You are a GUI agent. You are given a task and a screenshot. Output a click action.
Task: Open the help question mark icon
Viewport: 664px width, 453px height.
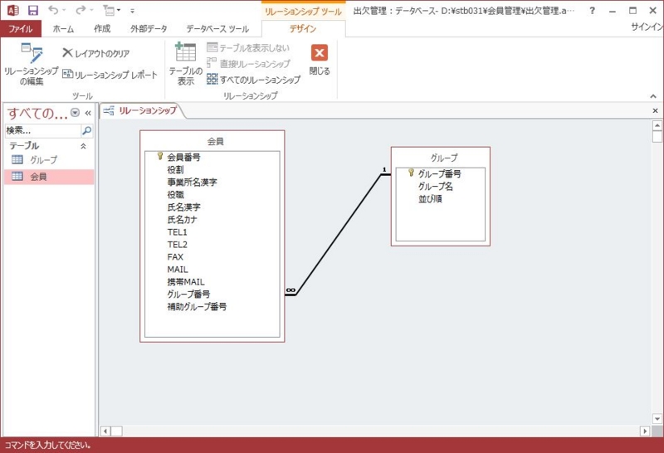(x=592, y=11)
